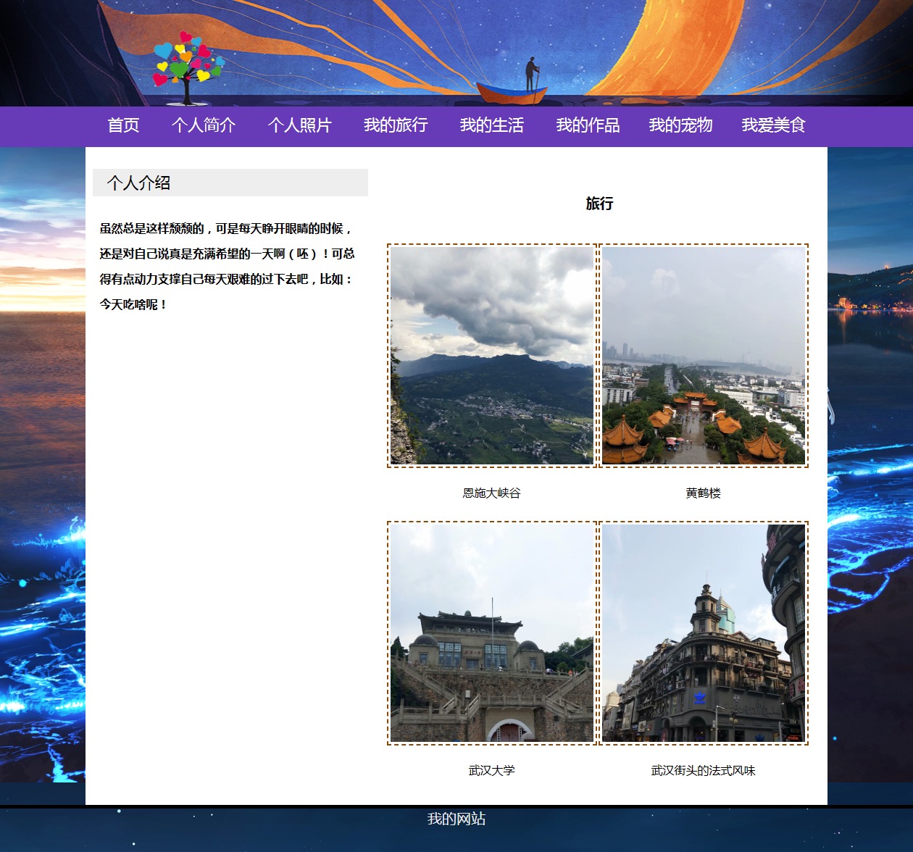This screenshot has height=852, width=913.
Task: Open the 我的旅行 menu item
Action: (396, 125)
